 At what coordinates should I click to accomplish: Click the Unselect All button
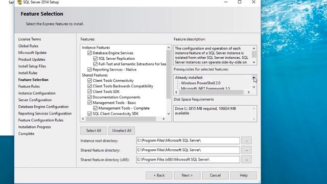122,131
